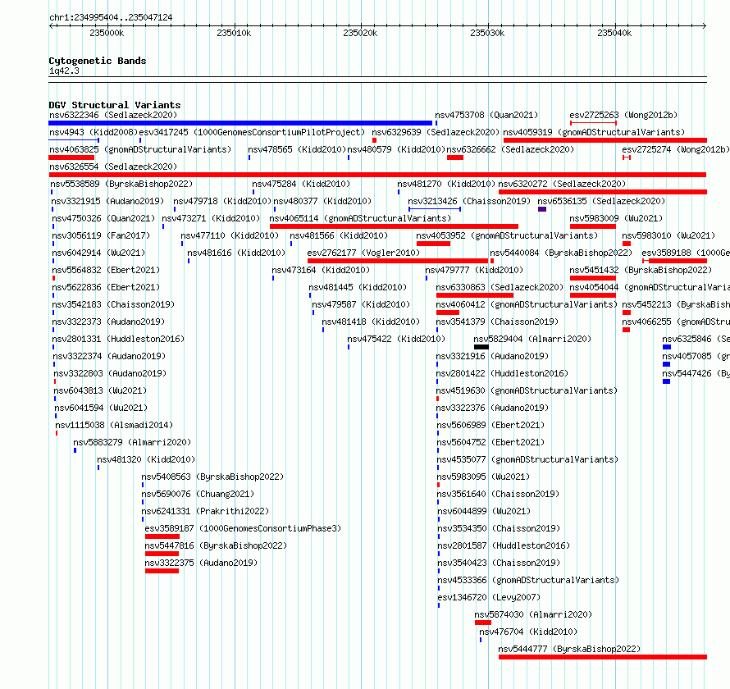Select esv1346720 (Levy2007) label
Viewport: 730px width, 689px height.
coord(489,597)
